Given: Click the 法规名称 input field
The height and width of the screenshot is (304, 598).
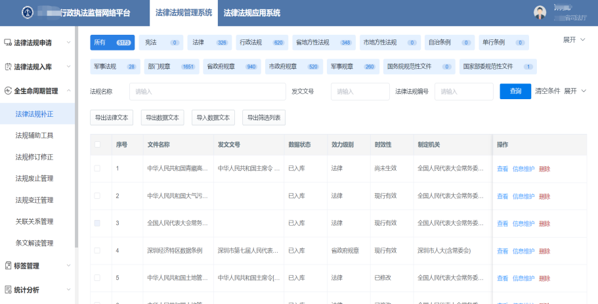Looking at the screenshot, I should [x=207, y=92].
